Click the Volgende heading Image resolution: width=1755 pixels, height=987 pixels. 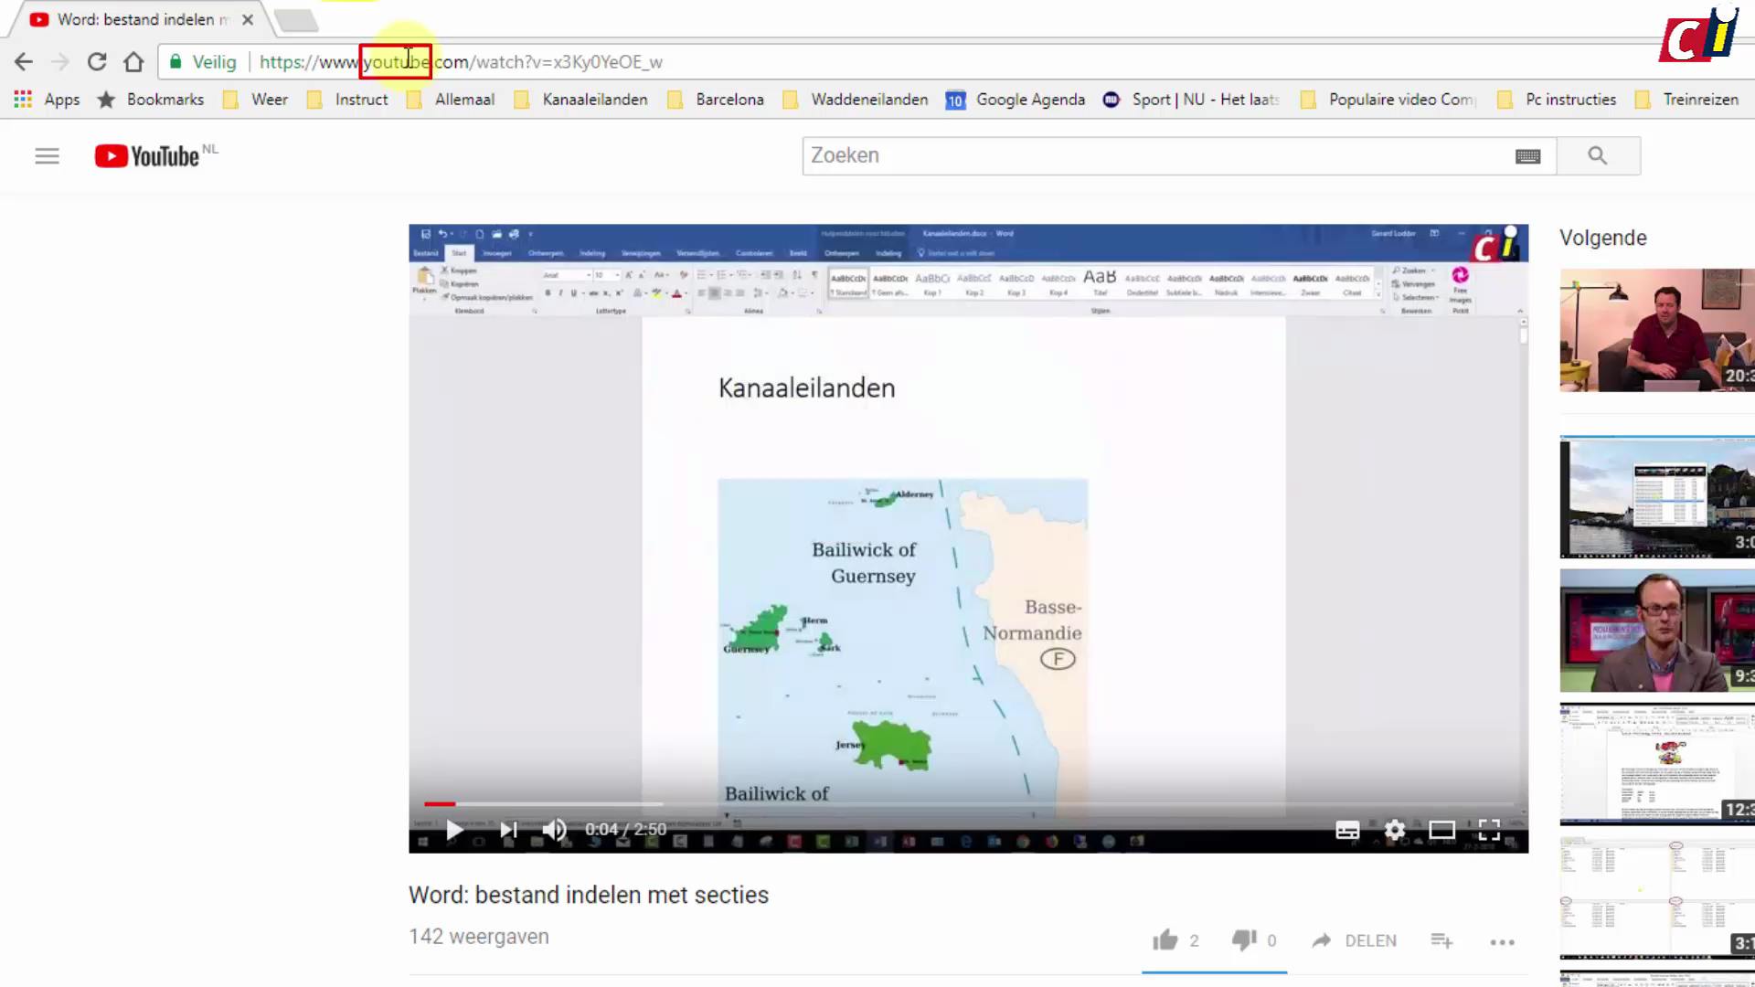(x=1603, y=238)
